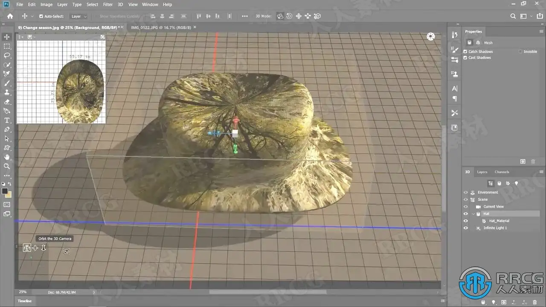The image size is (546, 307).
Task: Enable the Invisible checkbox
Action: click(x=520, y=52)
